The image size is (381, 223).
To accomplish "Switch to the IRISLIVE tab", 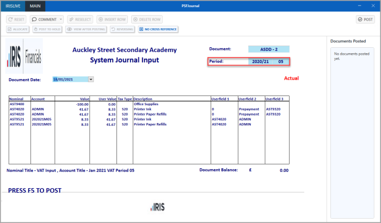I will 13,6.
